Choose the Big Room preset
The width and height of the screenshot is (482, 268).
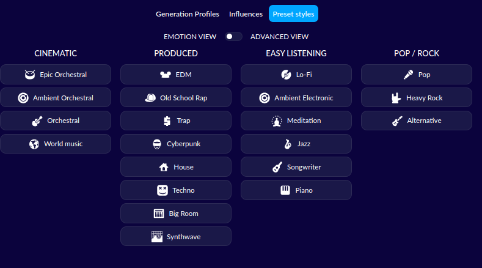point(176,213)
